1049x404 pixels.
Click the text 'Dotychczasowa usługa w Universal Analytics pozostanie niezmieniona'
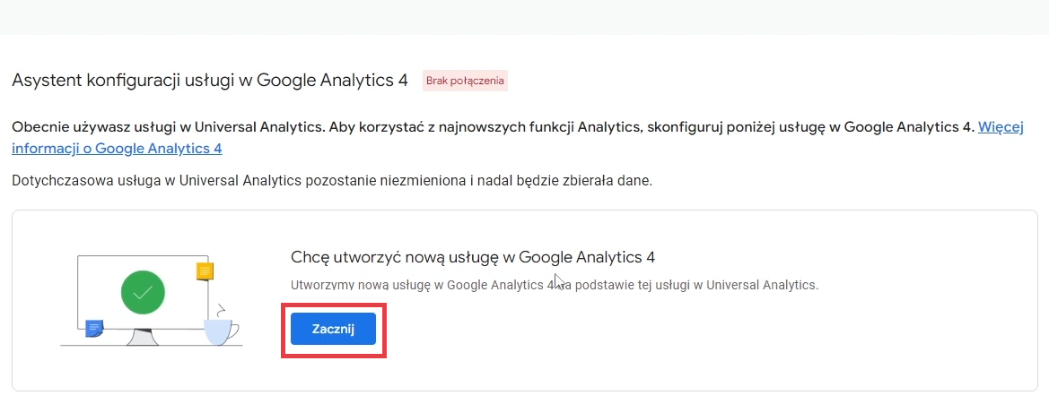(x=240, y=181)
